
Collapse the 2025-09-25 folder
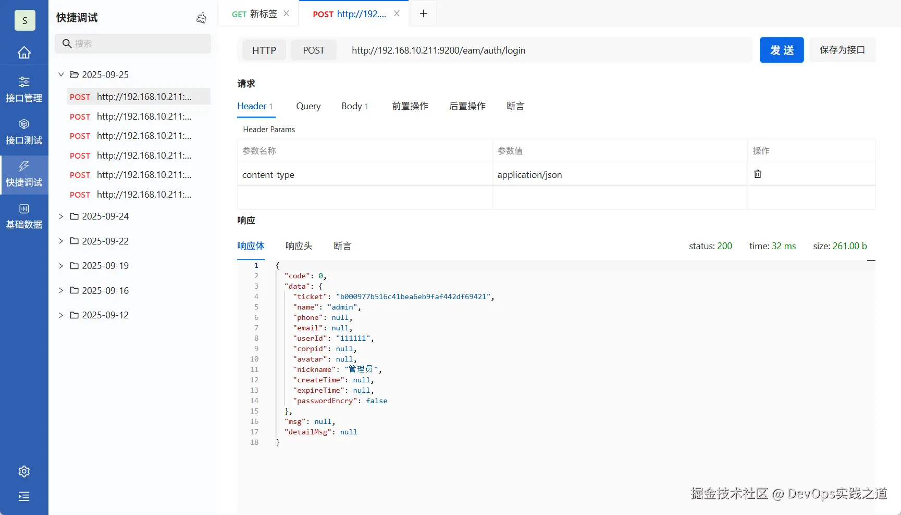[x=61, y=74]
